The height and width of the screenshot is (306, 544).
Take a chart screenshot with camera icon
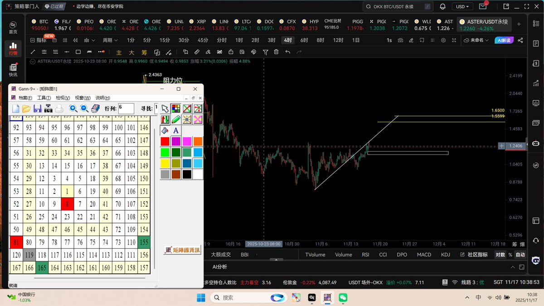[x=400, y=40]
